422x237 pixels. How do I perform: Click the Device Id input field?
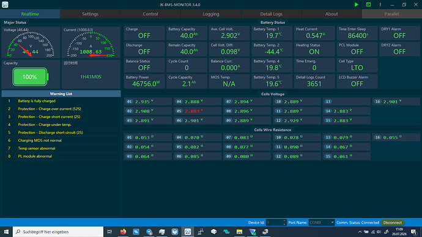(x=274, y=222)
